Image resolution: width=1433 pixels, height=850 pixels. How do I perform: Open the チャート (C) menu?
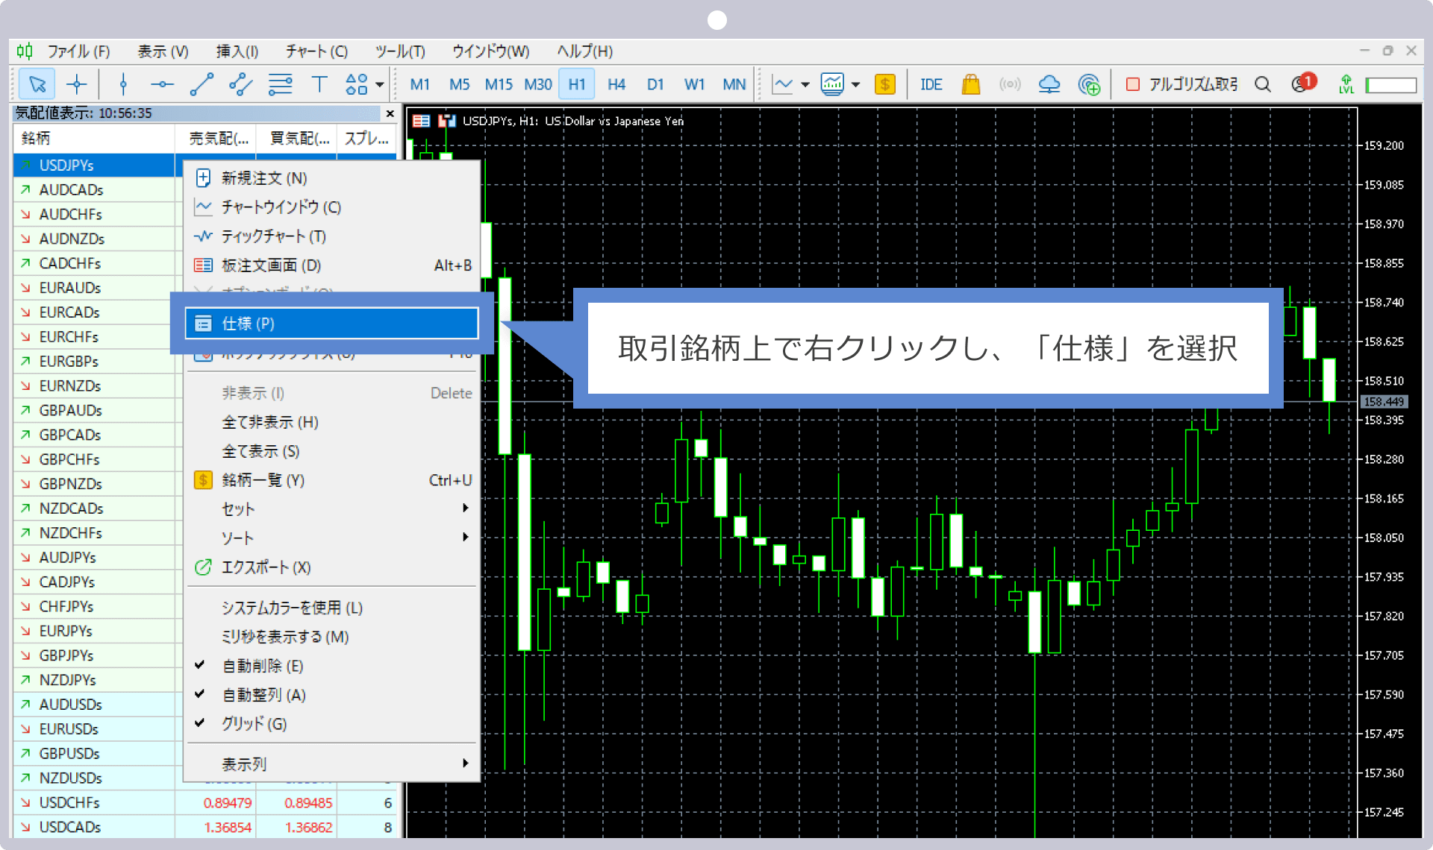316,51
